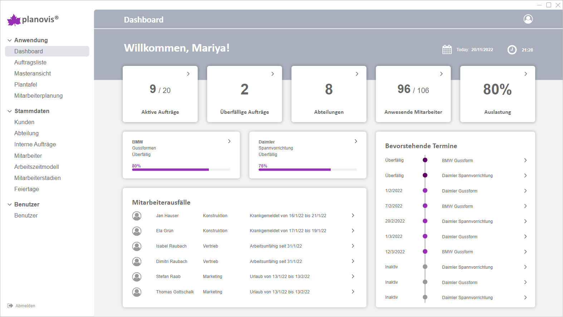Viewport: 563px width, 317px height.
Task: Open Ela Grün's avatar icon
Action: tap(137, 231)
